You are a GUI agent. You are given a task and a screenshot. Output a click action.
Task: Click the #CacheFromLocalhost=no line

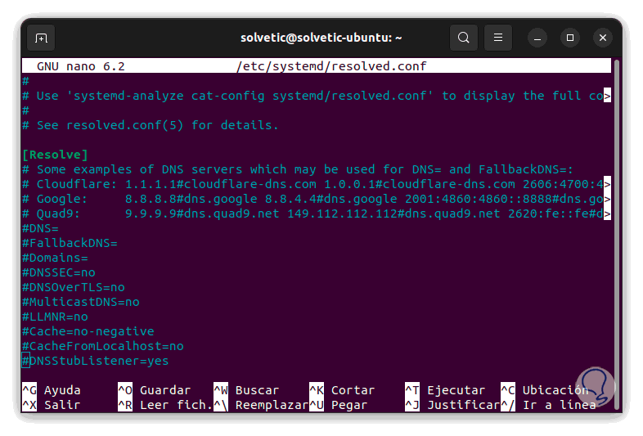[x=103, y=346]
